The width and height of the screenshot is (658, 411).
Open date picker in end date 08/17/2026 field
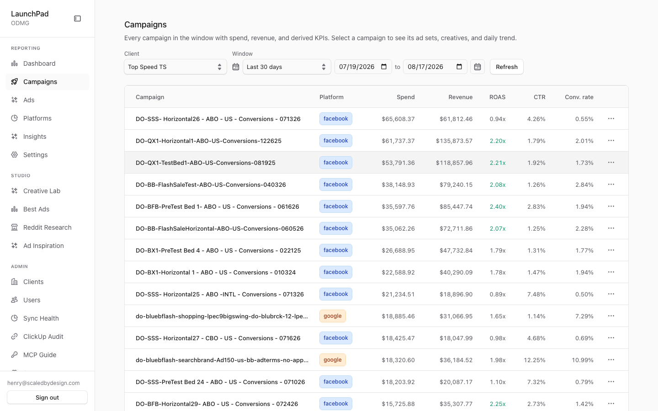pos(459,67)
